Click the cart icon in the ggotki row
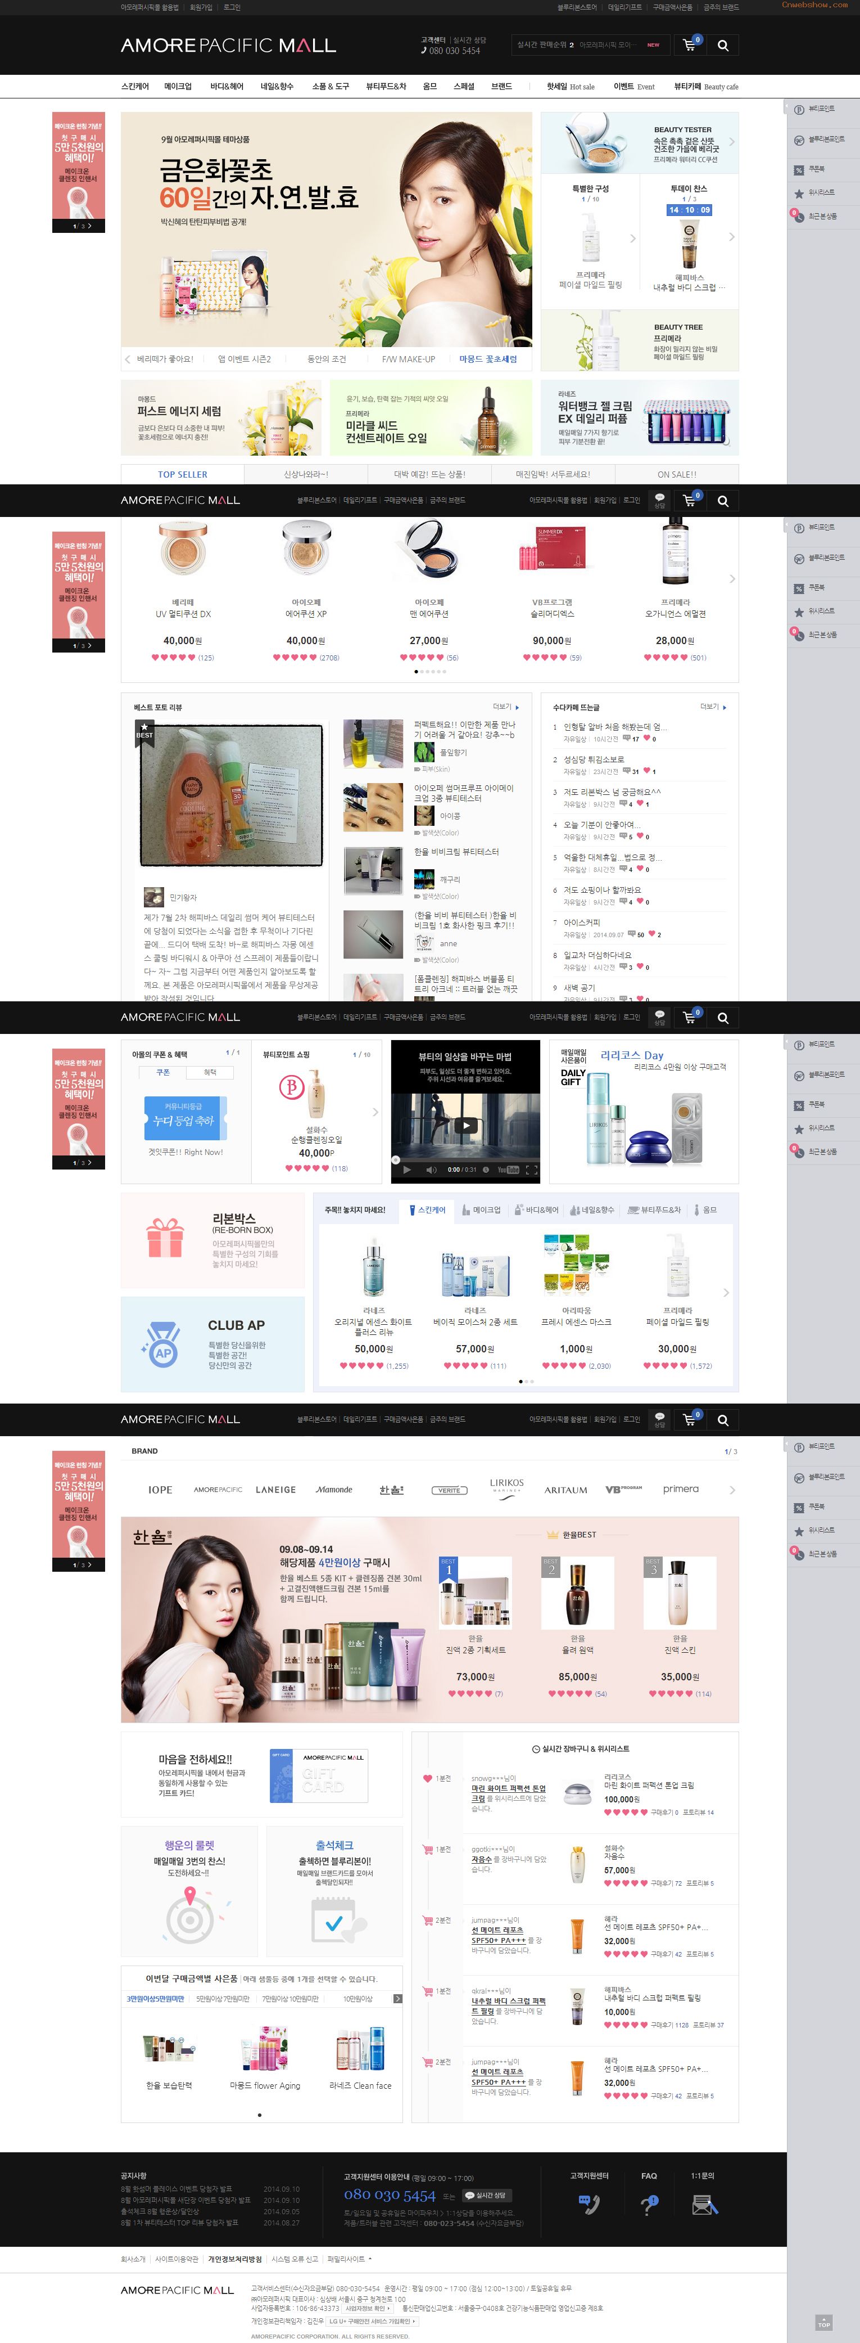 pos(427,1849)
